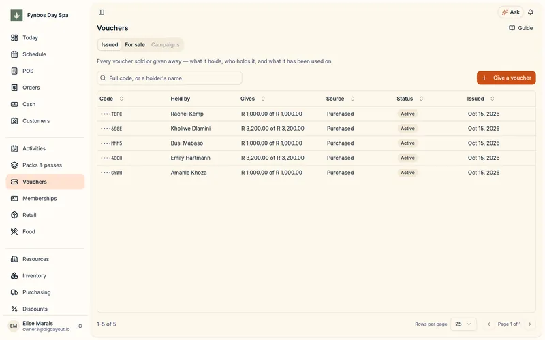
Task: Select Schedule in the sidebar
Action: [45, 54]
